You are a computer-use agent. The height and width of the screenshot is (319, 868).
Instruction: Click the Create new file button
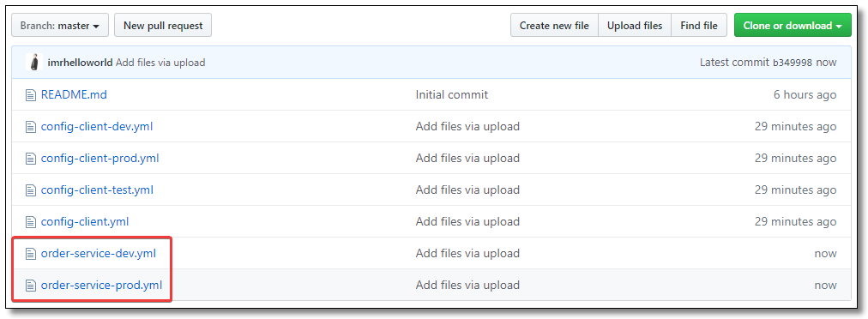[554, 26]
